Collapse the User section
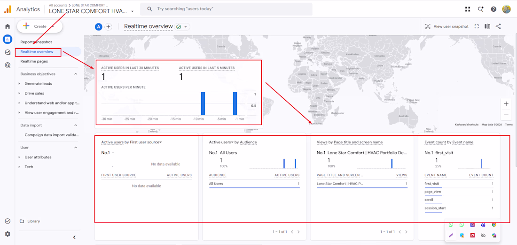 click(76, 148)
